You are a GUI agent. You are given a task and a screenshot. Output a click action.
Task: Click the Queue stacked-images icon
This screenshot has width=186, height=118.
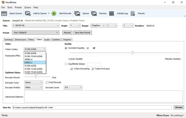[77, 14]
